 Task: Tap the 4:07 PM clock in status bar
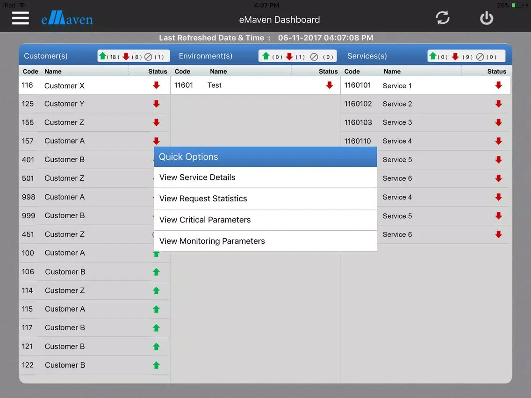coord(266,5)
